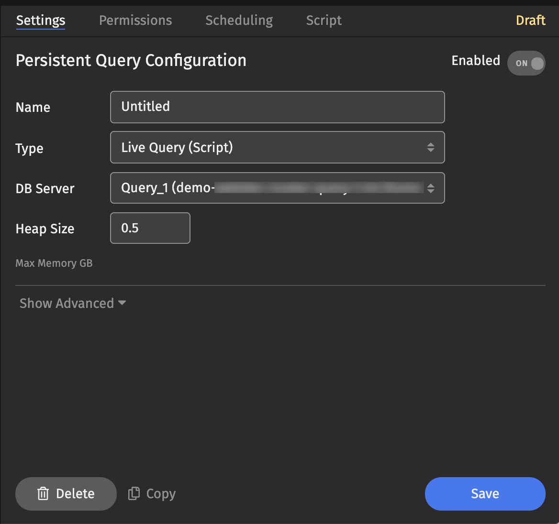559x524 pixels.
Task: Click the trash can icon on Delete
Action: [43, 493]
